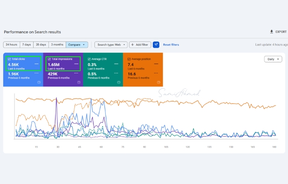The image size is (288, 184).
Task: Click the plus icon on Add filter
Action: [x=132, y=45]
